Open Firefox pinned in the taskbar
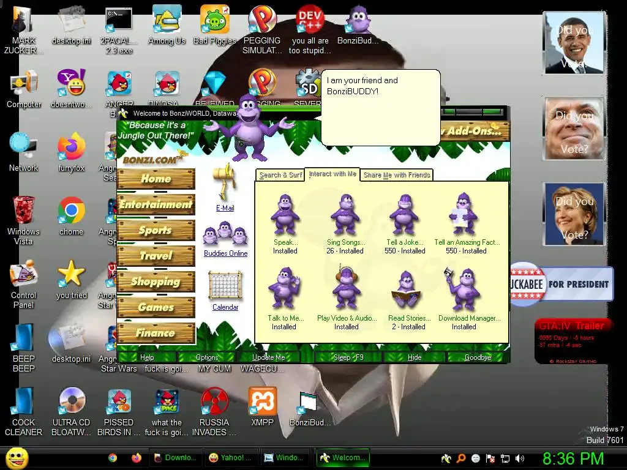The height and width of the screenshot is (470, 627). click(x=137, y=458)
